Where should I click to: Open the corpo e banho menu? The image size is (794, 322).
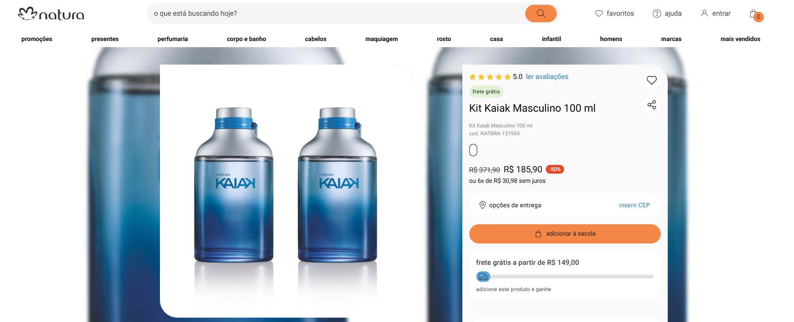click(246, 39)
